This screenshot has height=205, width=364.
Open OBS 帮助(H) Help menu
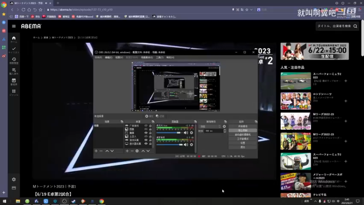pyautogui.click(x=170, y=57)
